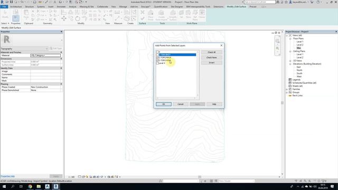Click the Modify tool icon

[x=5, y=15]
